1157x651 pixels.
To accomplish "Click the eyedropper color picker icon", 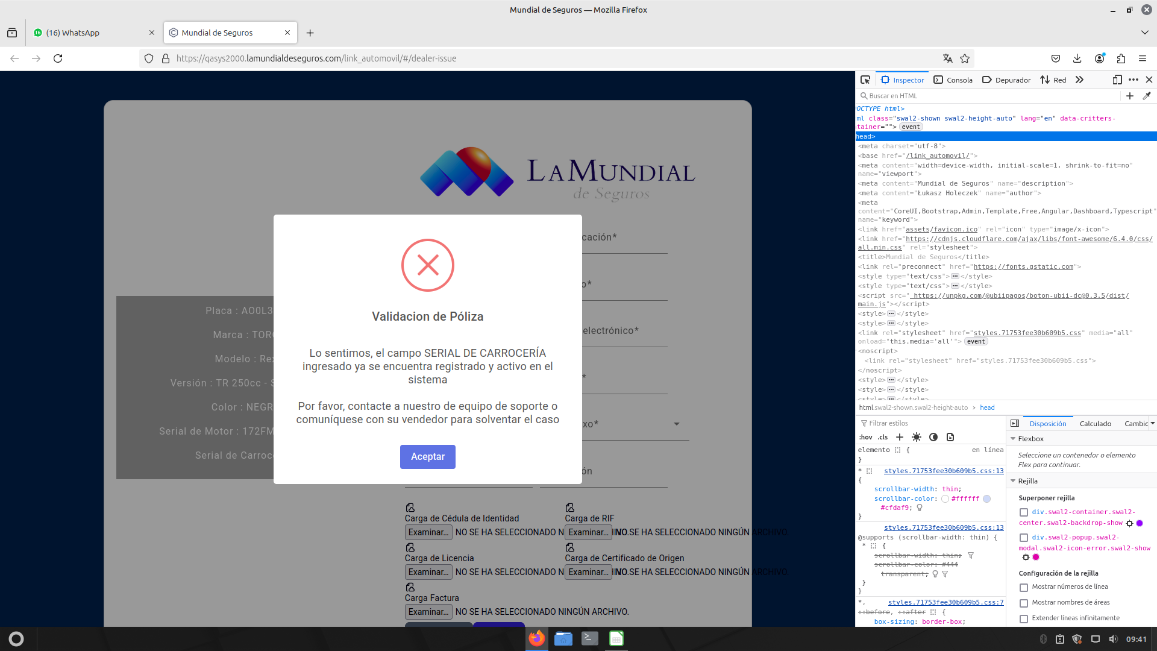I will [x=1147, y=96].
